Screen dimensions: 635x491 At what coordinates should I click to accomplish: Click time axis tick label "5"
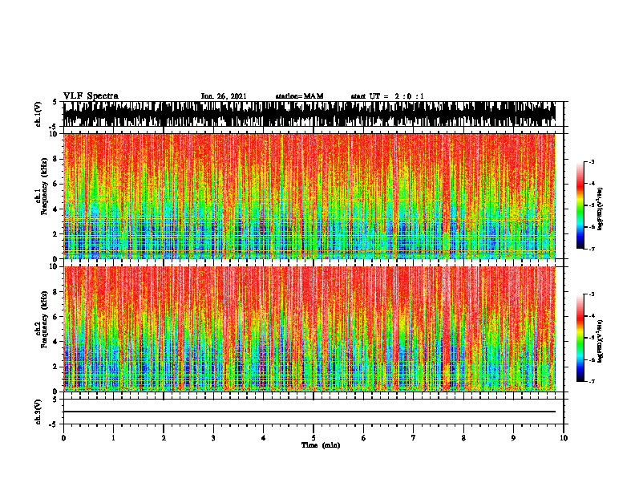(313, 438)
